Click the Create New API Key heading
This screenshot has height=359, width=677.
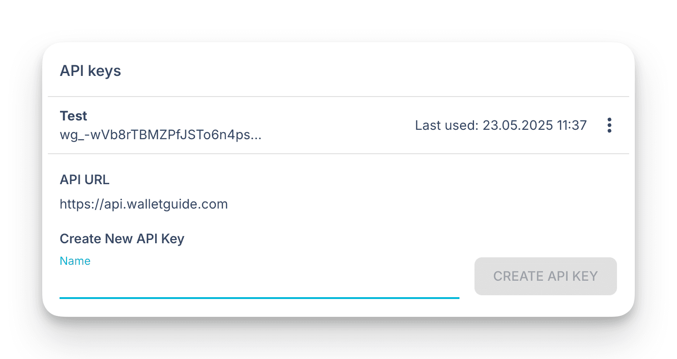click(122, 239)
